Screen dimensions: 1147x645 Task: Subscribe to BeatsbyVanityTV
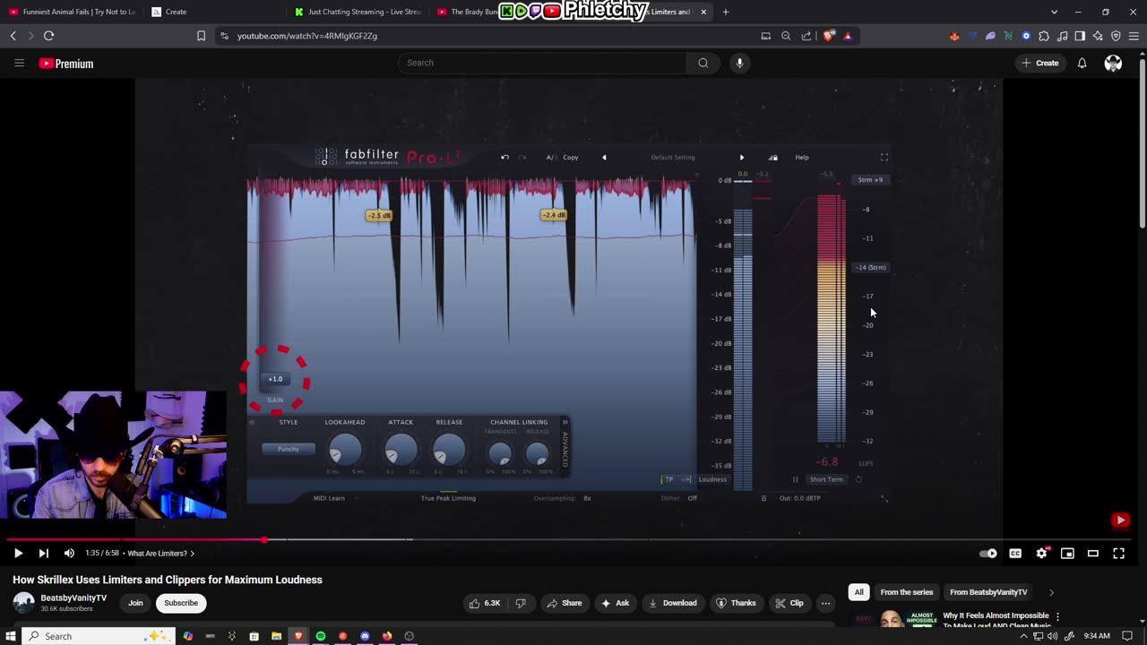[x=181, y=603]
